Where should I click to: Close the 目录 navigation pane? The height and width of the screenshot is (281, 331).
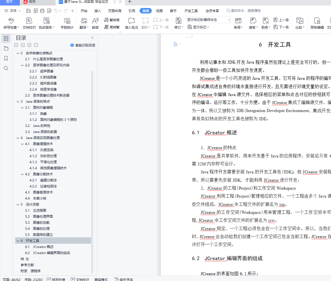pyautogui.click(x=93, y=38)
